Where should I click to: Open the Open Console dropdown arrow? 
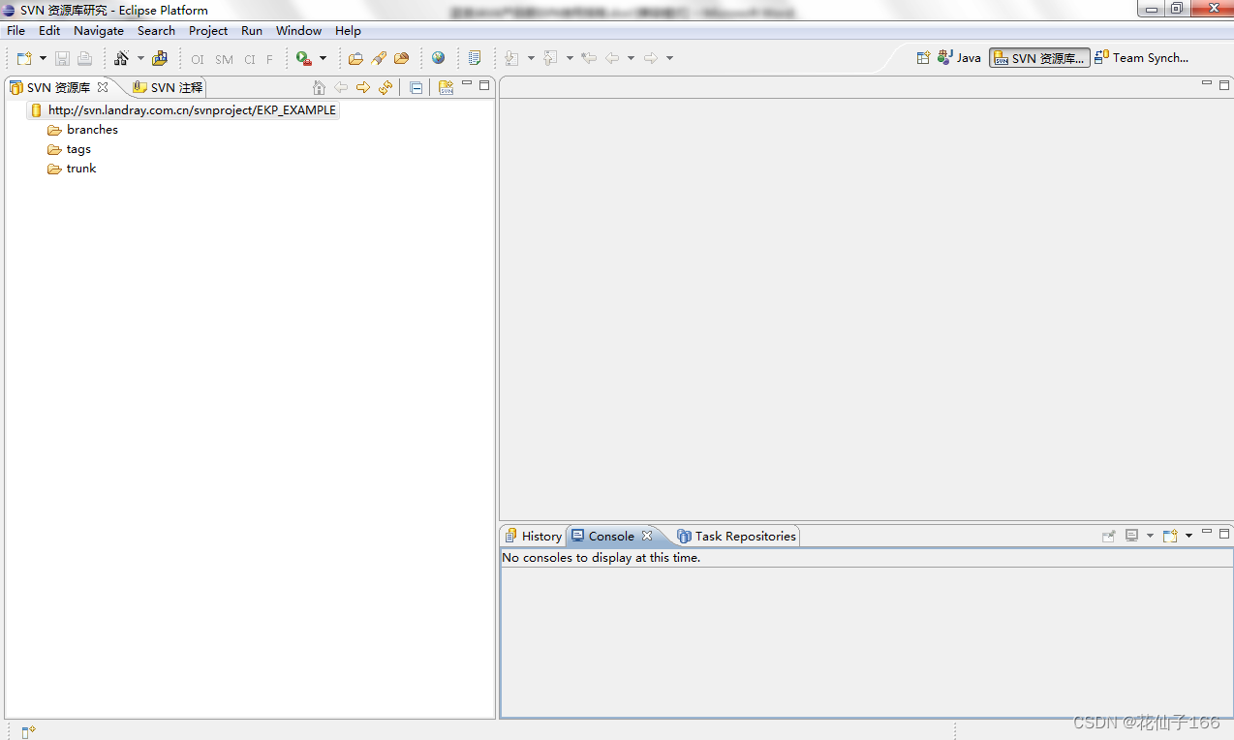1188,537
